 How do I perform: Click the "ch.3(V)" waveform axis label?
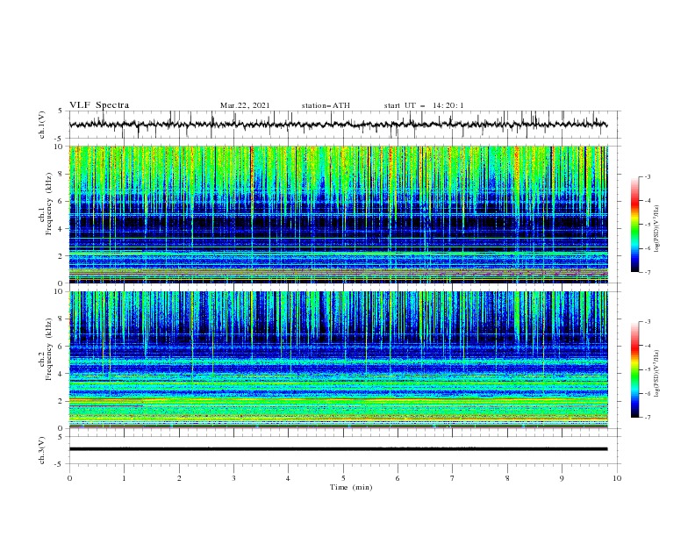pos(42,450)
